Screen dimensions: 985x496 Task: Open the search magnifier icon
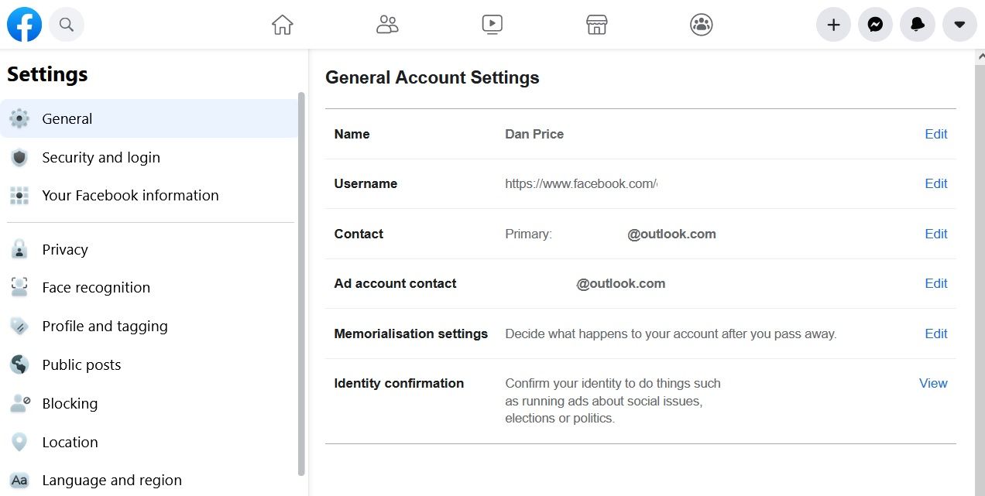click(67, 25)
